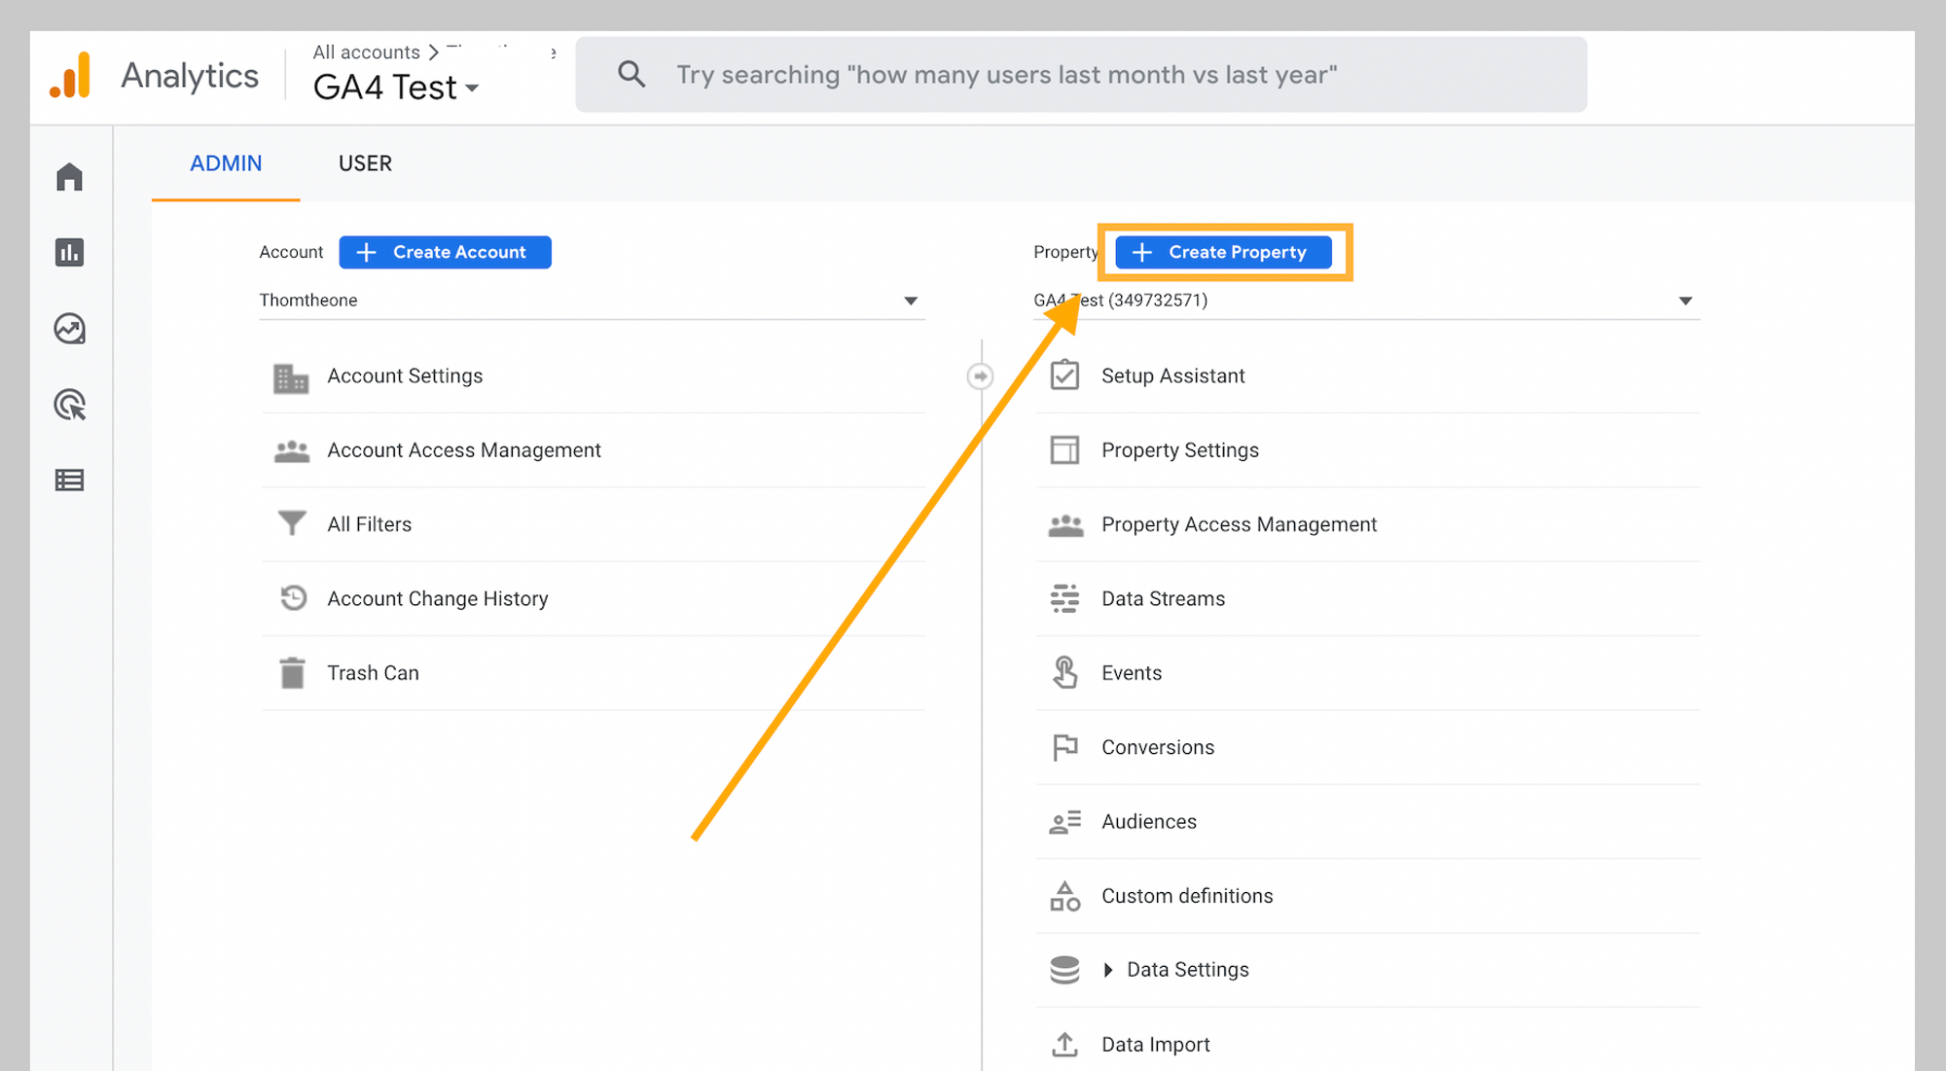This screenshot has height=1071, width=1946.
Task: Open Configure table icon in sidebar
Action: click(x=69, y=480)
